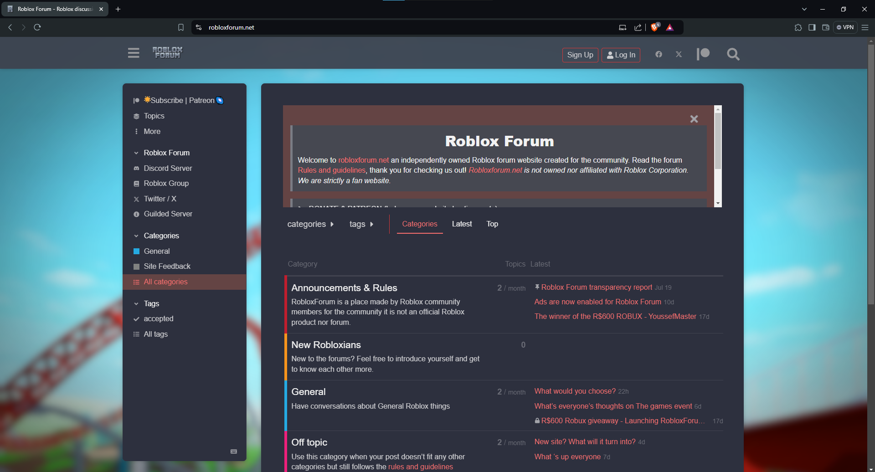
Task: Open a new browser tab with plus
Action: coord(118,9)
